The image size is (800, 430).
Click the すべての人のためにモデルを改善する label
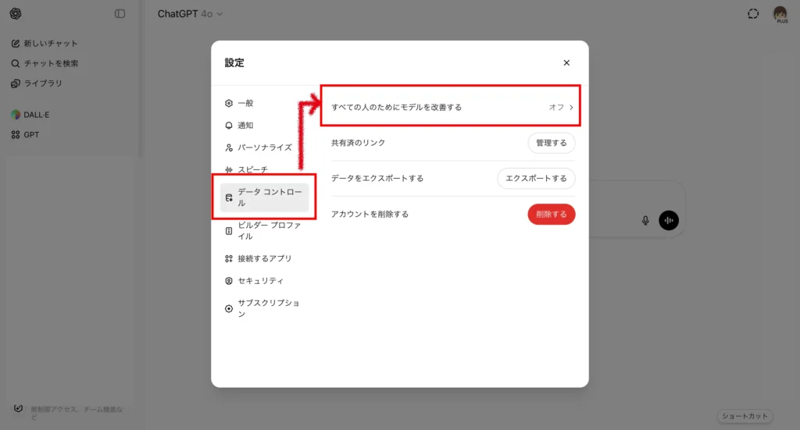tap(396, 108)
